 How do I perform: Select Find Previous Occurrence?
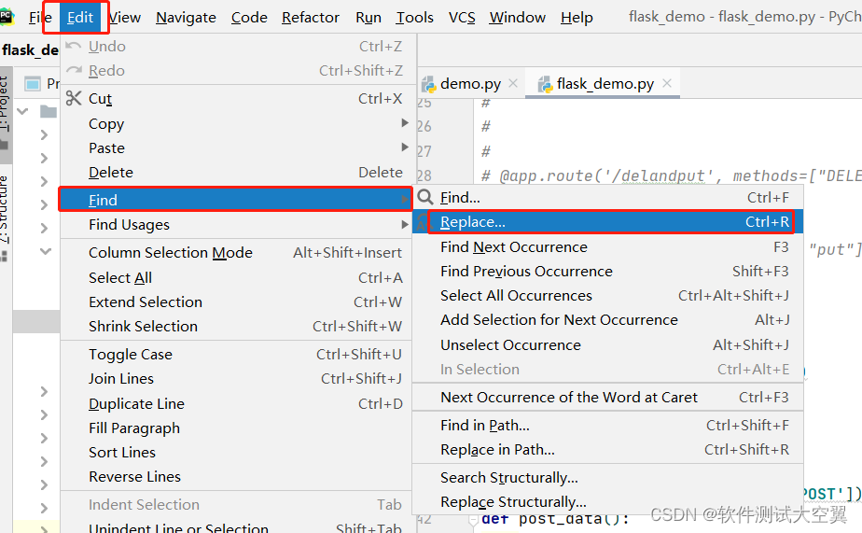tap(608, 272)
